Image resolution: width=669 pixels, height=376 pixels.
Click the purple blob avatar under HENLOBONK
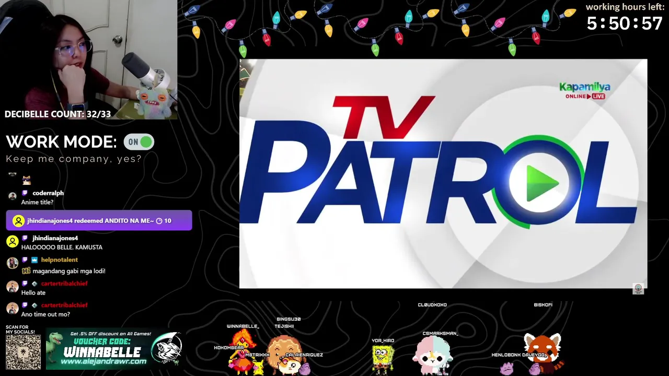tap(507, 368)
